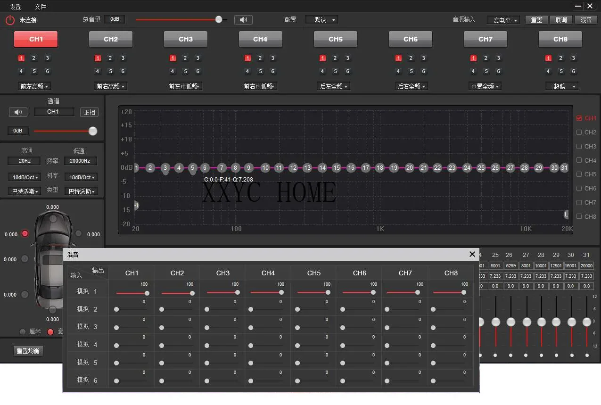Image resolution: width=601 pixels, height=405 pixels.
Task: Select input 6 under CH8
Action: click(x=574, y=72)
